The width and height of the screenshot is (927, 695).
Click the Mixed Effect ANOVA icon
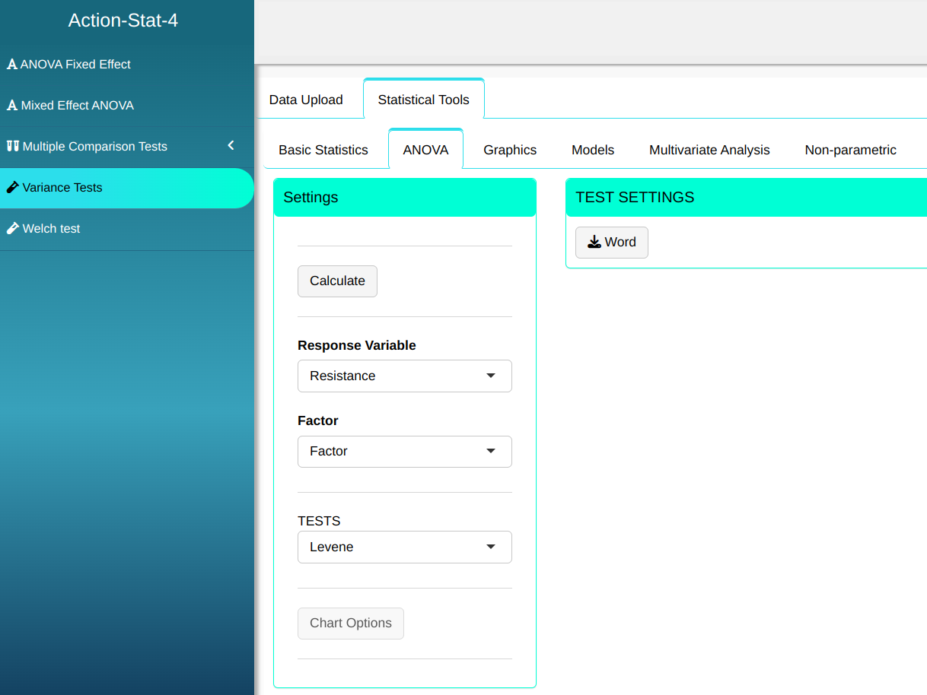(x=11, y=106)
